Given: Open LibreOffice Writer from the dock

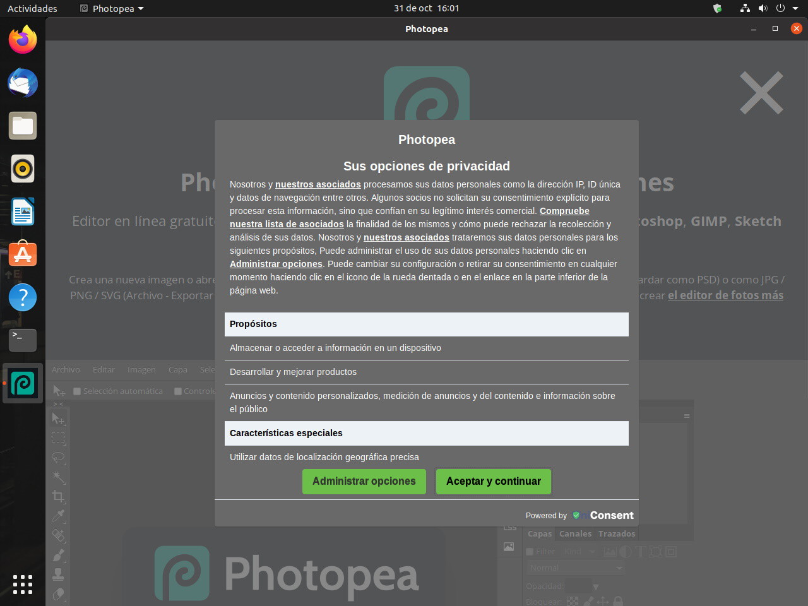Looking at the screenshot, I should [x=23, y=211].
